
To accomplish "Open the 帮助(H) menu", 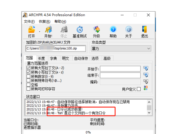I will point(60,22).
